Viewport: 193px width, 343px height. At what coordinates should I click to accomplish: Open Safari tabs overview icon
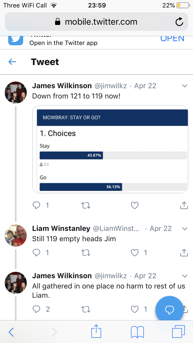pyautogui.click(x=178, y=332)
